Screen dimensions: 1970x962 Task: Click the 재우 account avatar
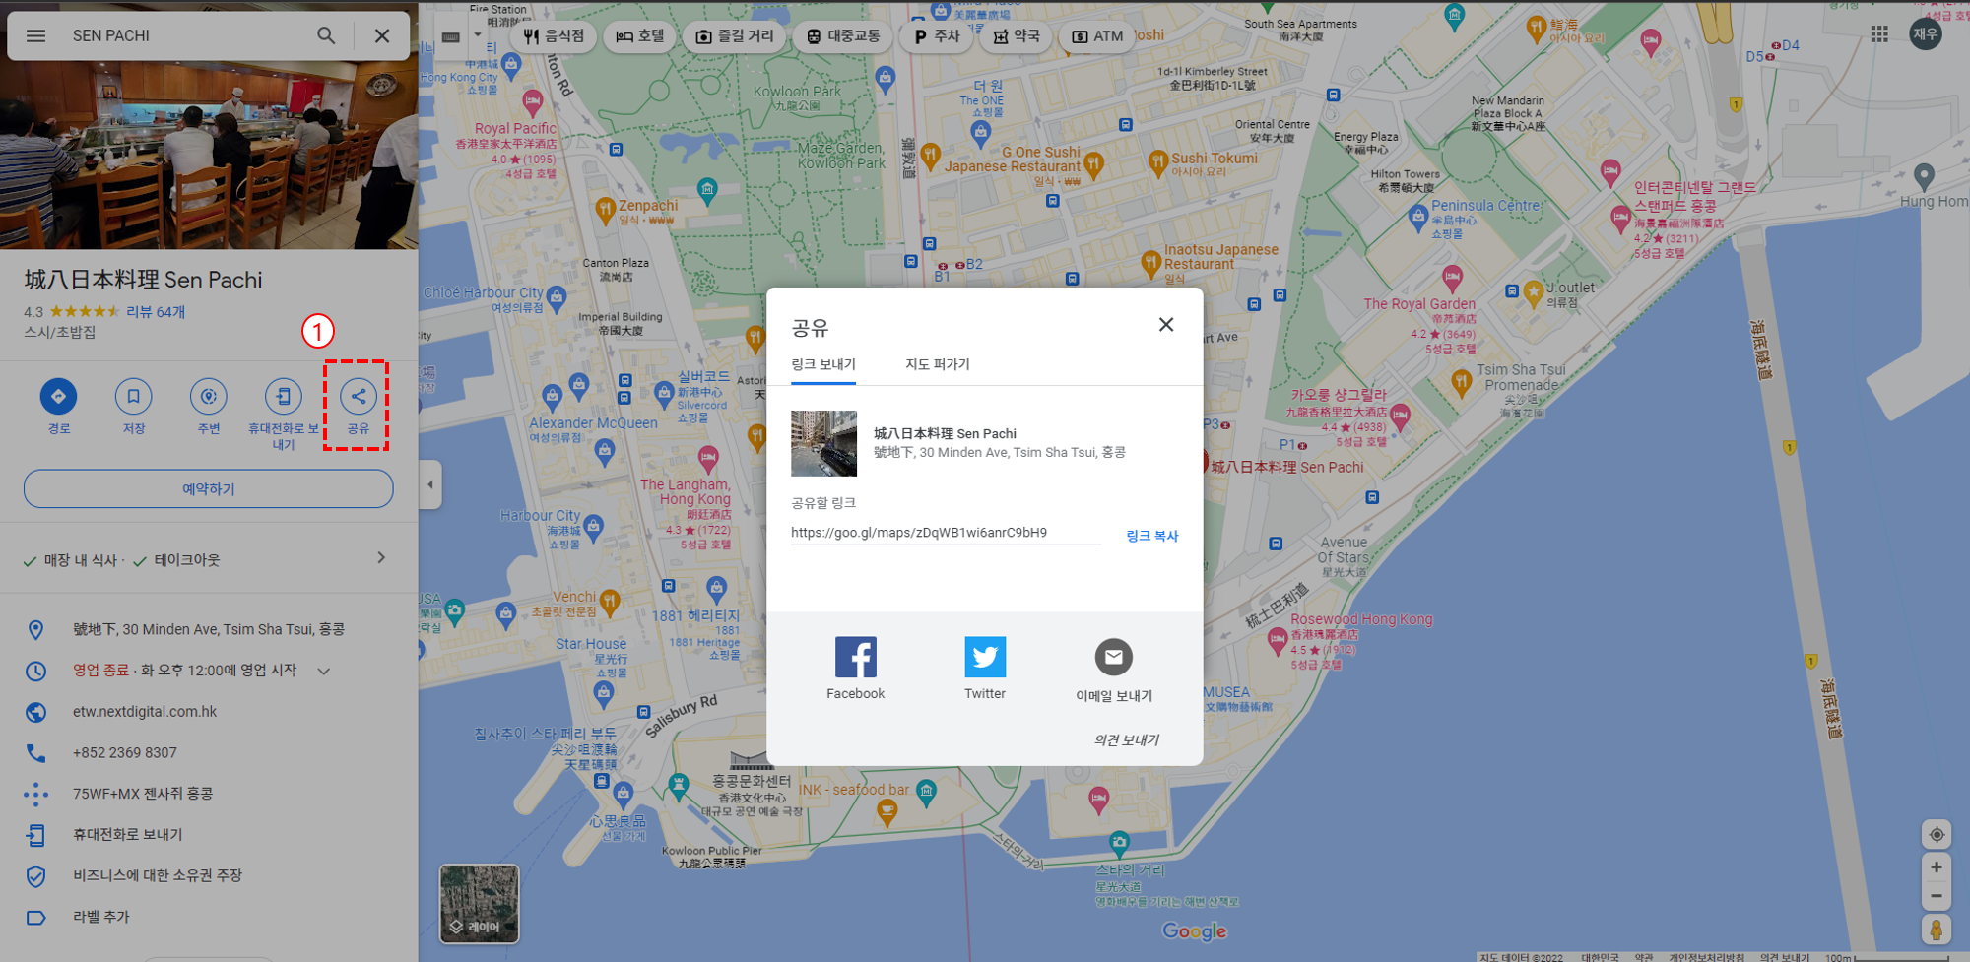pos(1926,34)
